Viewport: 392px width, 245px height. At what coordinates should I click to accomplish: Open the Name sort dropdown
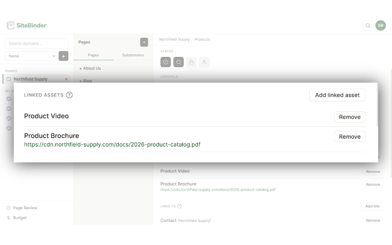point(31,56)
